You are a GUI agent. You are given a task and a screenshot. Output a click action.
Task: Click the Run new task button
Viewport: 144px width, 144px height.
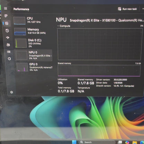[127, 9]
